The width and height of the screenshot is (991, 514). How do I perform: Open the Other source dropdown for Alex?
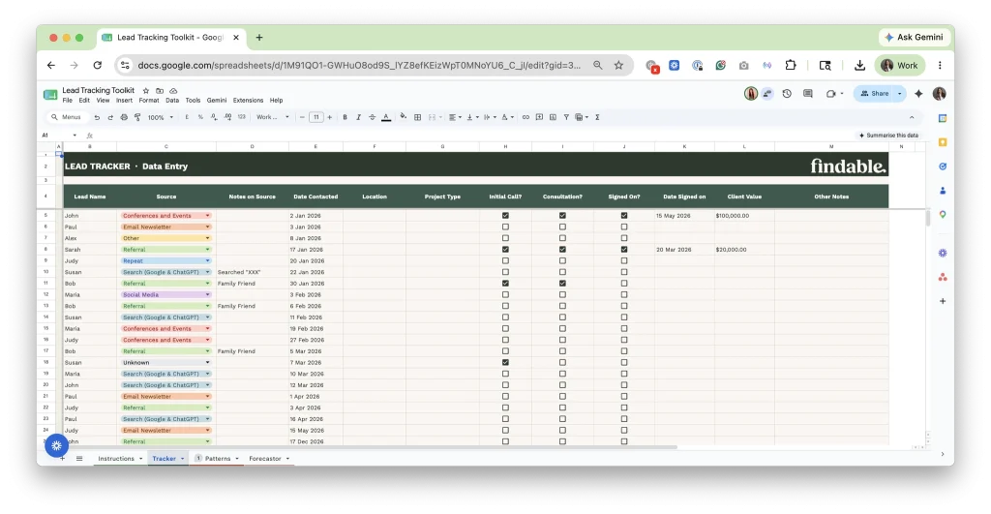[165, 238]
